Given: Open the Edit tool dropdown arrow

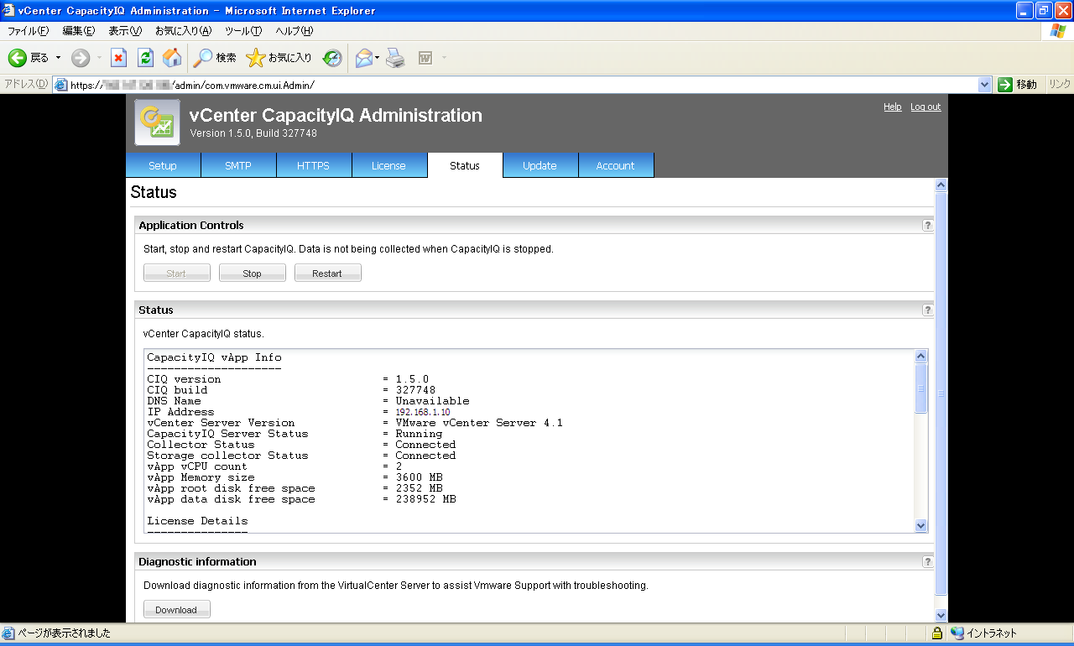Looking at the screenshot, I should pyautogui.click(x=444, y=58).
